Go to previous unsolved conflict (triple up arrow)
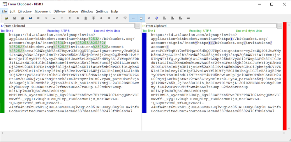This screenshot has height=142, width=291. point(86,18)
